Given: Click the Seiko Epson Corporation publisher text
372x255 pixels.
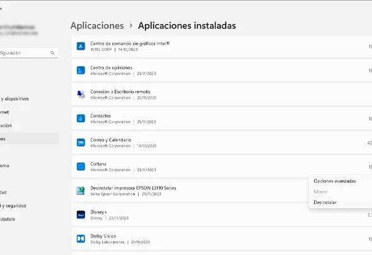Looking at the screenshot, I should click(x=113, y=194).
